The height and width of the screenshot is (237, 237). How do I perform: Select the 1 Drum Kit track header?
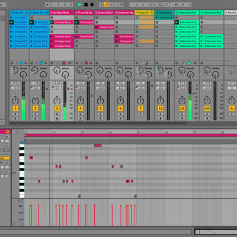point(19,12)
